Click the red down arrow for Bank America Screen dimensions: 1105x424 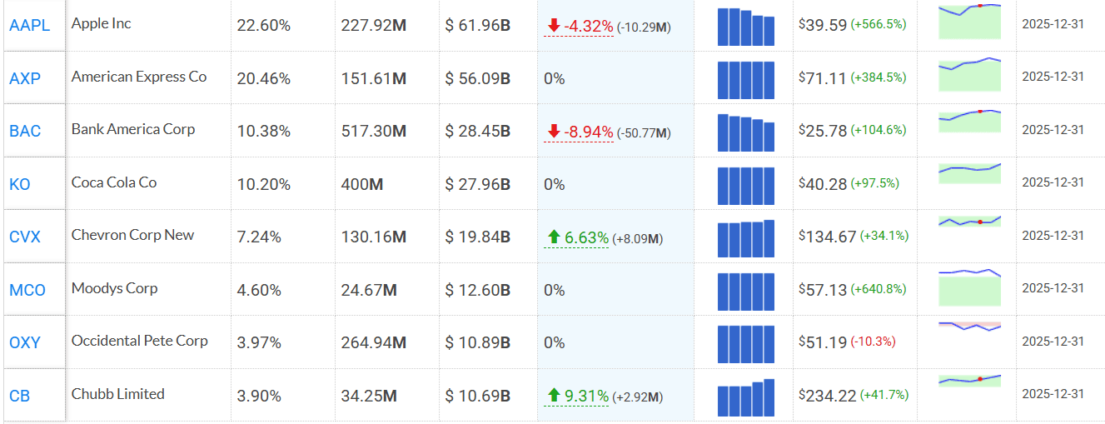tap(554, 132)
